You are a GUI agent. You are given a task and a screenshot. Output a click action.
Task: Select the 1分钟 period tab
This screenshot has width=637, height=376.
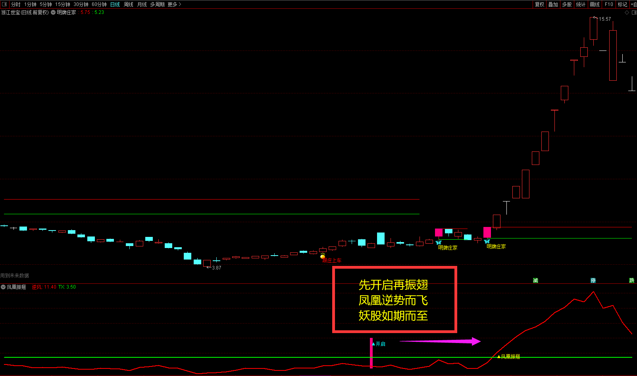coord(30,4)
